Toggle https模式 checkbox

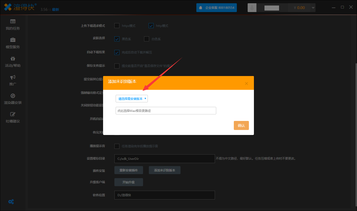click(117, 26)
